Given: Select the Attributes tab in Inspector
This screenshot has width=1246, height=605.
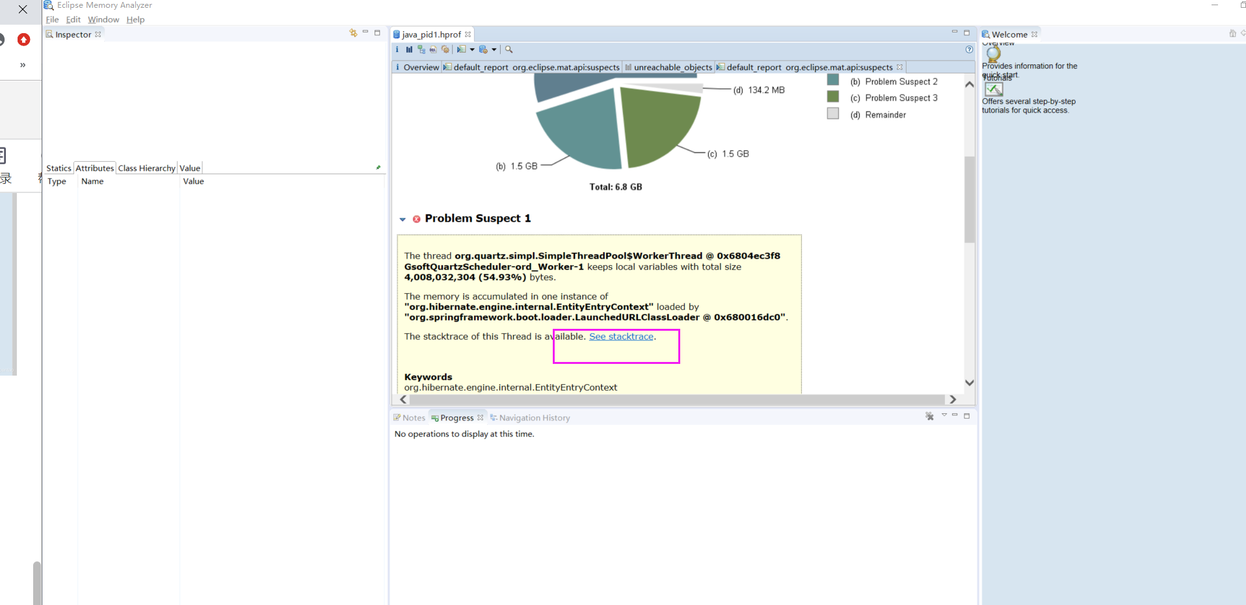Looking at the screenshot, I should [x=95, y=168].
